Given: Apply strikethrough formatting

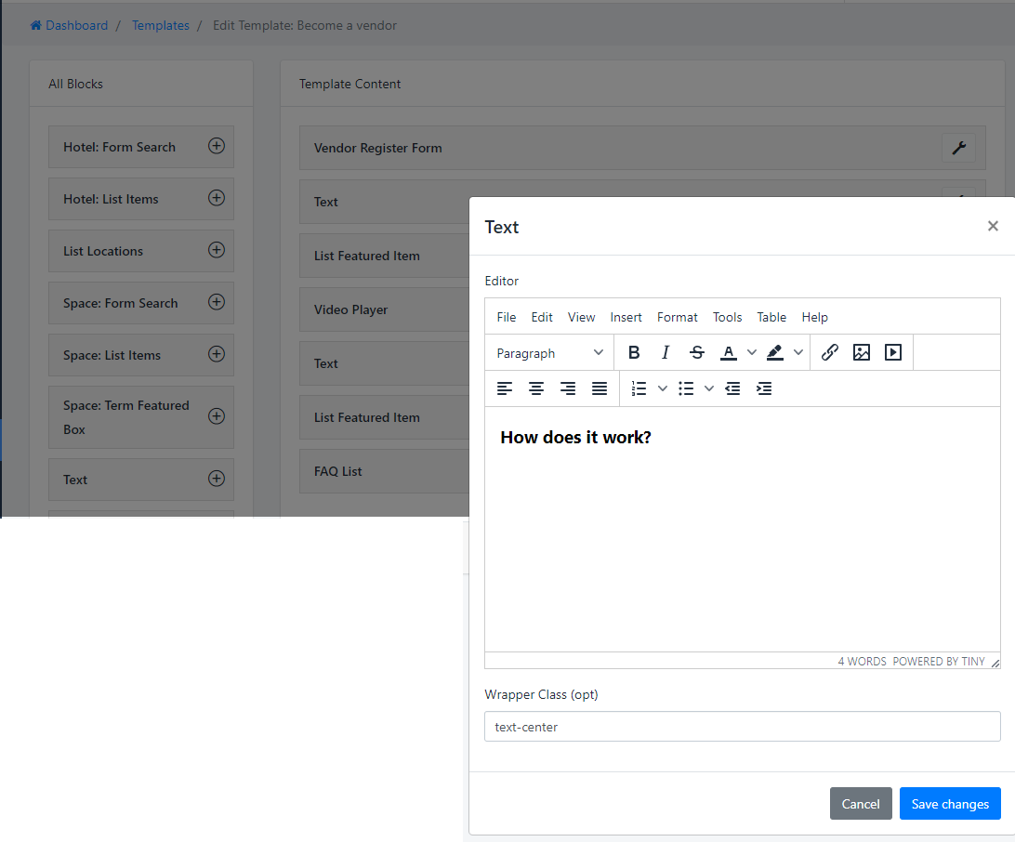Looking at the screenshot, I should (x=697, y=352).
